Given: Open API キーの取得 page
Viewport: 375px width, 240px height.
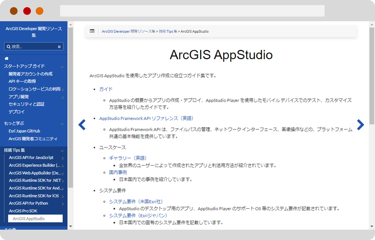Looking at the screenshot, I should coord(22,81).
